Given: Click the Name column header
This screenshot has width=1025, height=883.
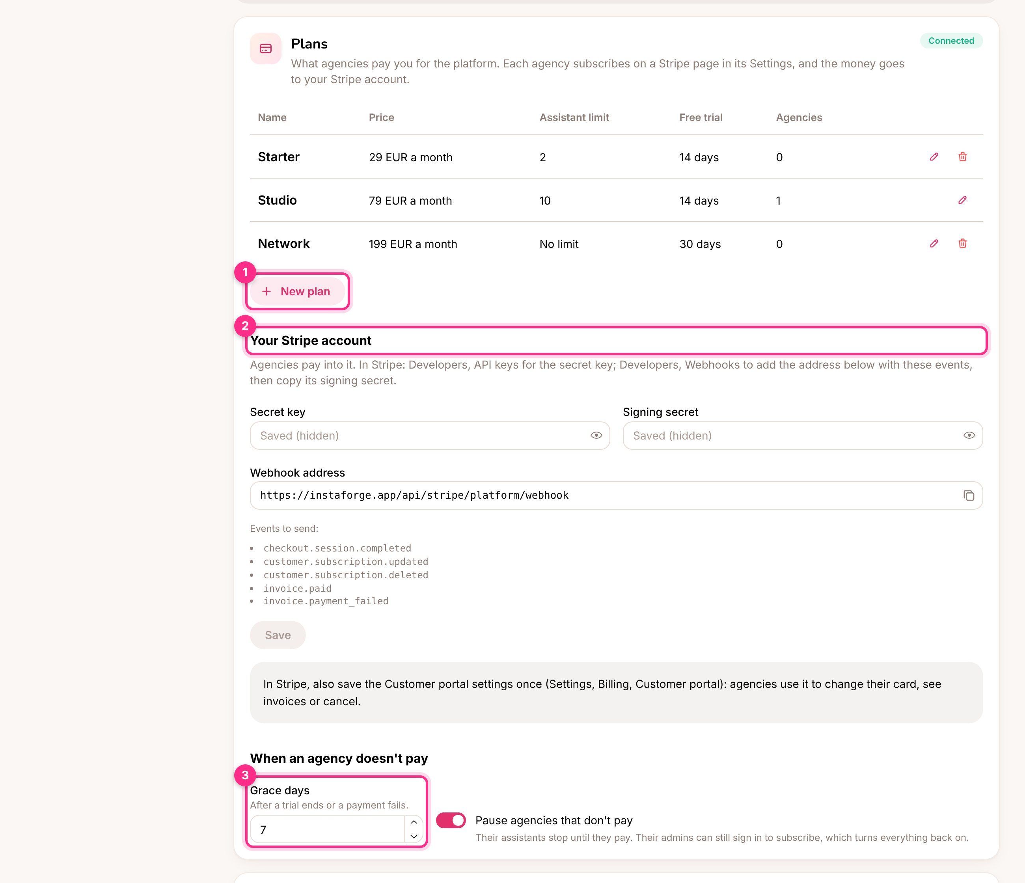Looking at the screenshot, I should [272, 117].
